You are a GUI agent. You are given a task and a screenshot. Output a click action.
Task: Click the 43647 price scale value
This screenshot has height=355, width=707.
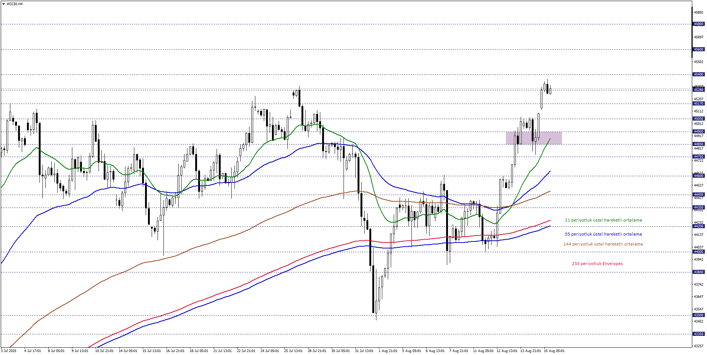[x=699, y=297]
